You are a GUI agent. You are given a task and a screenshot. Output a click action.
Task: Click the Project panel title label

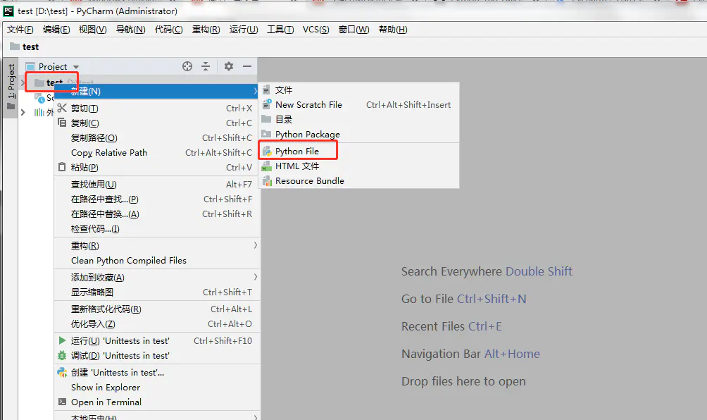pos(53,66)
